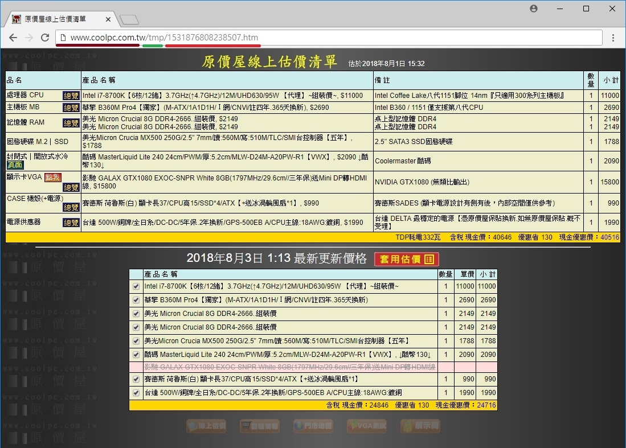Viewport: 626px width, 448px height.
Task: Click the 15800 subtotal in the VGA row
Action: 610,182
